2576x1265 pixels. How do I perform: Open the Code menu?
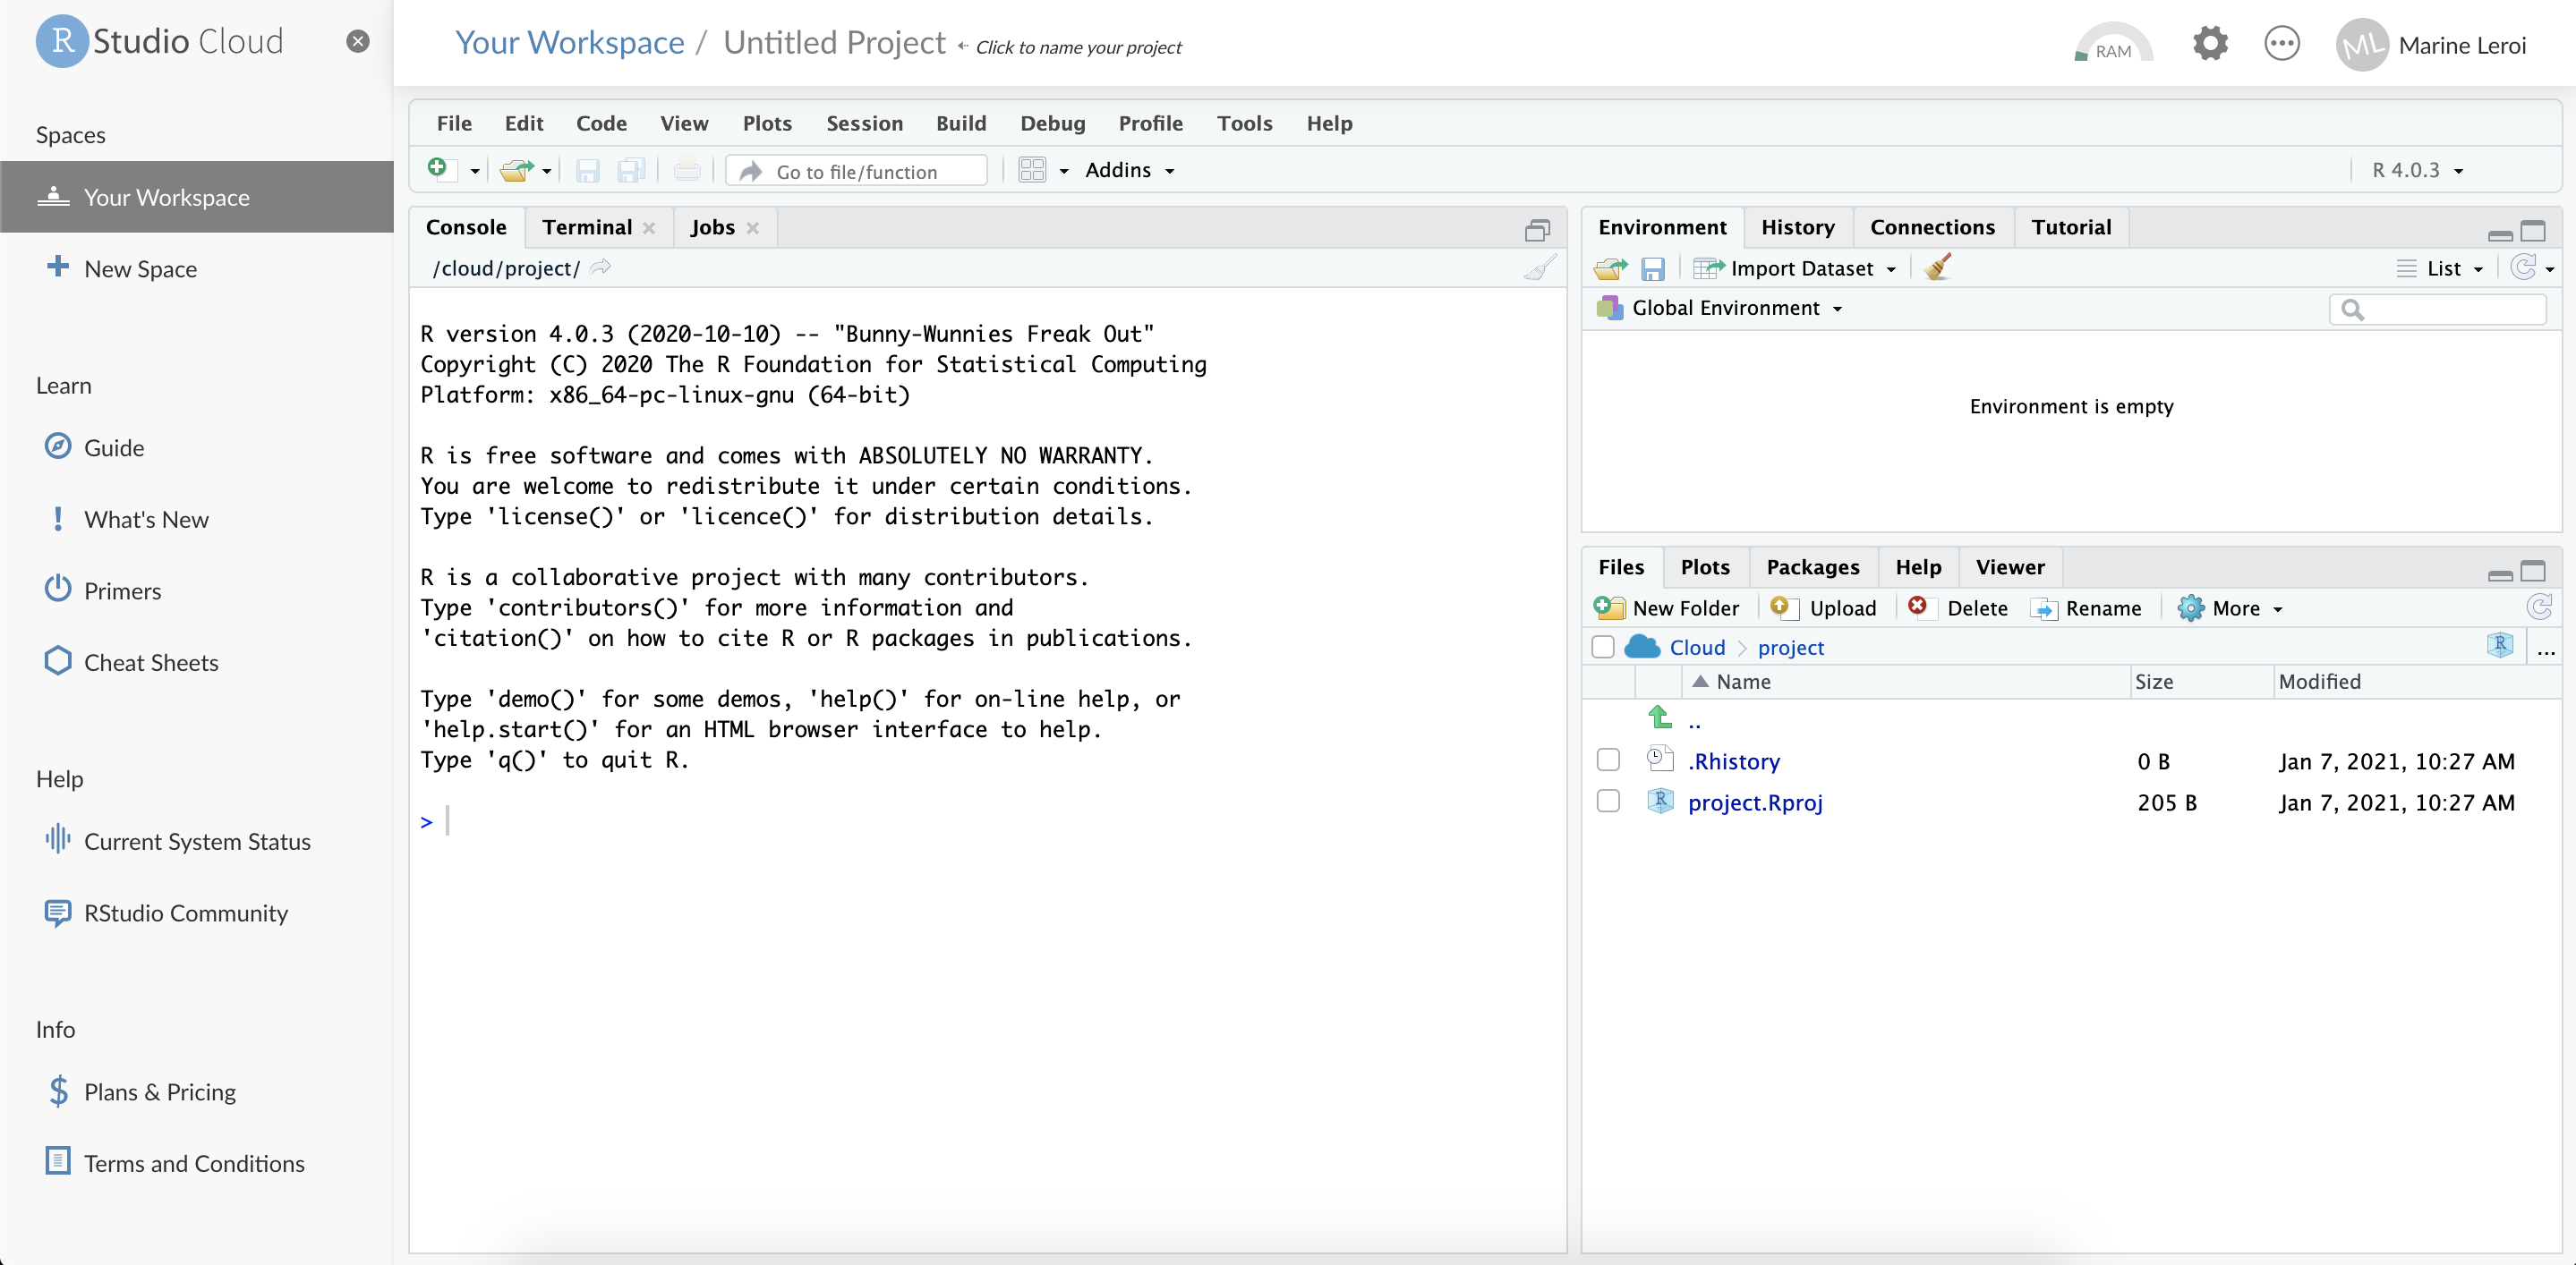(x=601, y=123)
